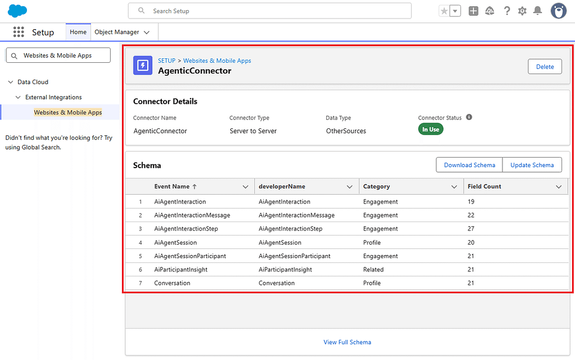Expand the Object Manager tab chevron

click(x=147, y=32)
